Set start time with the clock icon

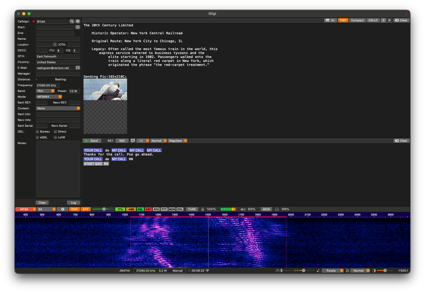pyautogui.click(x=78, y=27)
